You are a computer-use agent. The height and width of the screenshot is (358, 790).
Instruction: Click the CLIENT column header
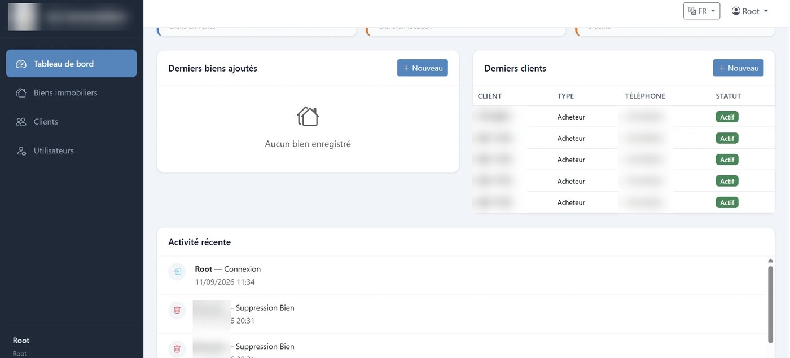(490, 96)
